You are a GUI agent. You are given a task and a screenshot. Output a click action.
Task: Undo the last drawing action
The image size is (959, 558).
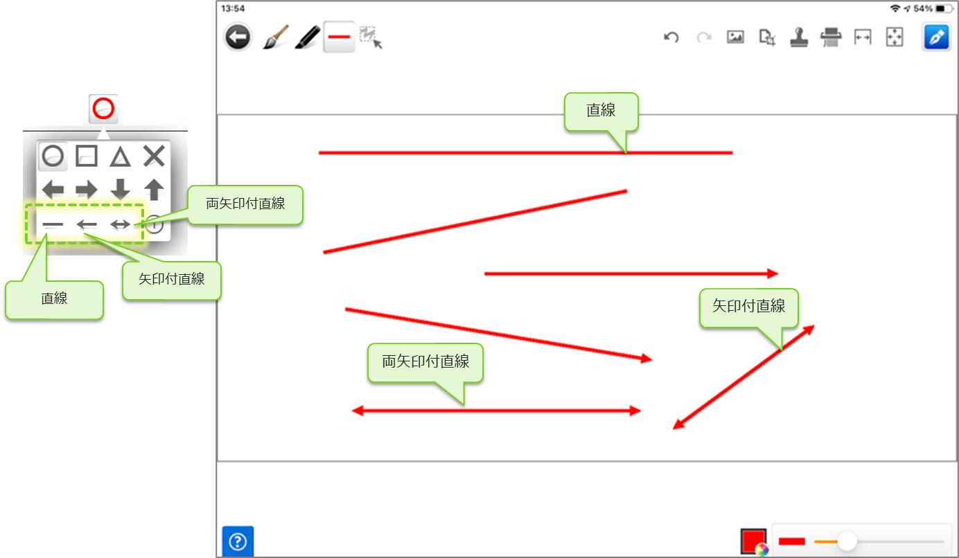[x=671, y=37]
